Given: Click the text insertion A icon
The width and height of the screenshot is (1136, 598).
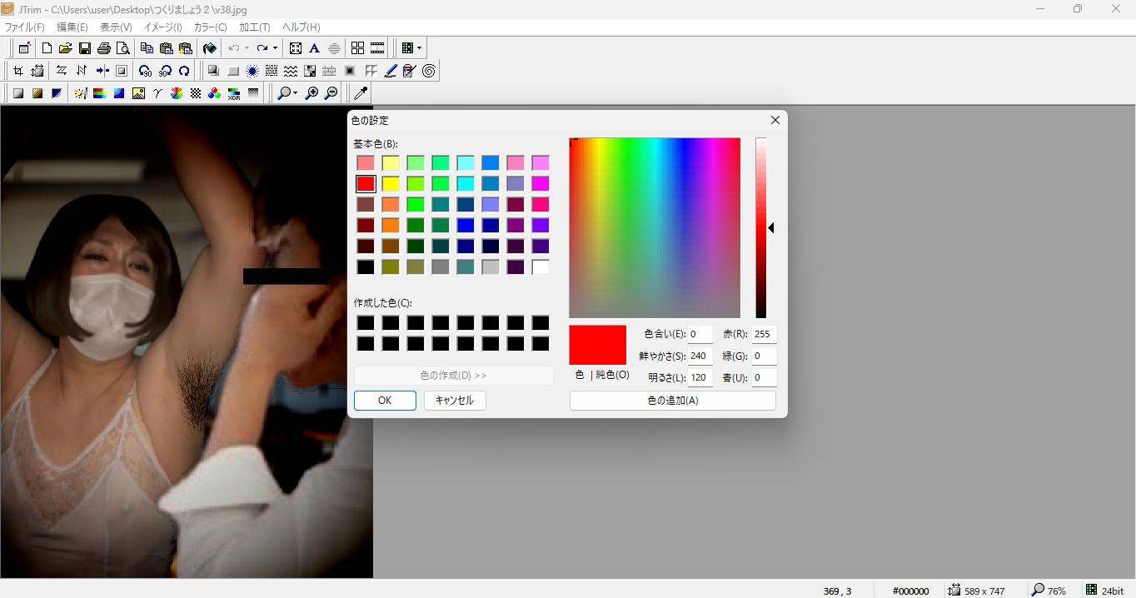Looking at the screenshot, I should pos(314,48).
